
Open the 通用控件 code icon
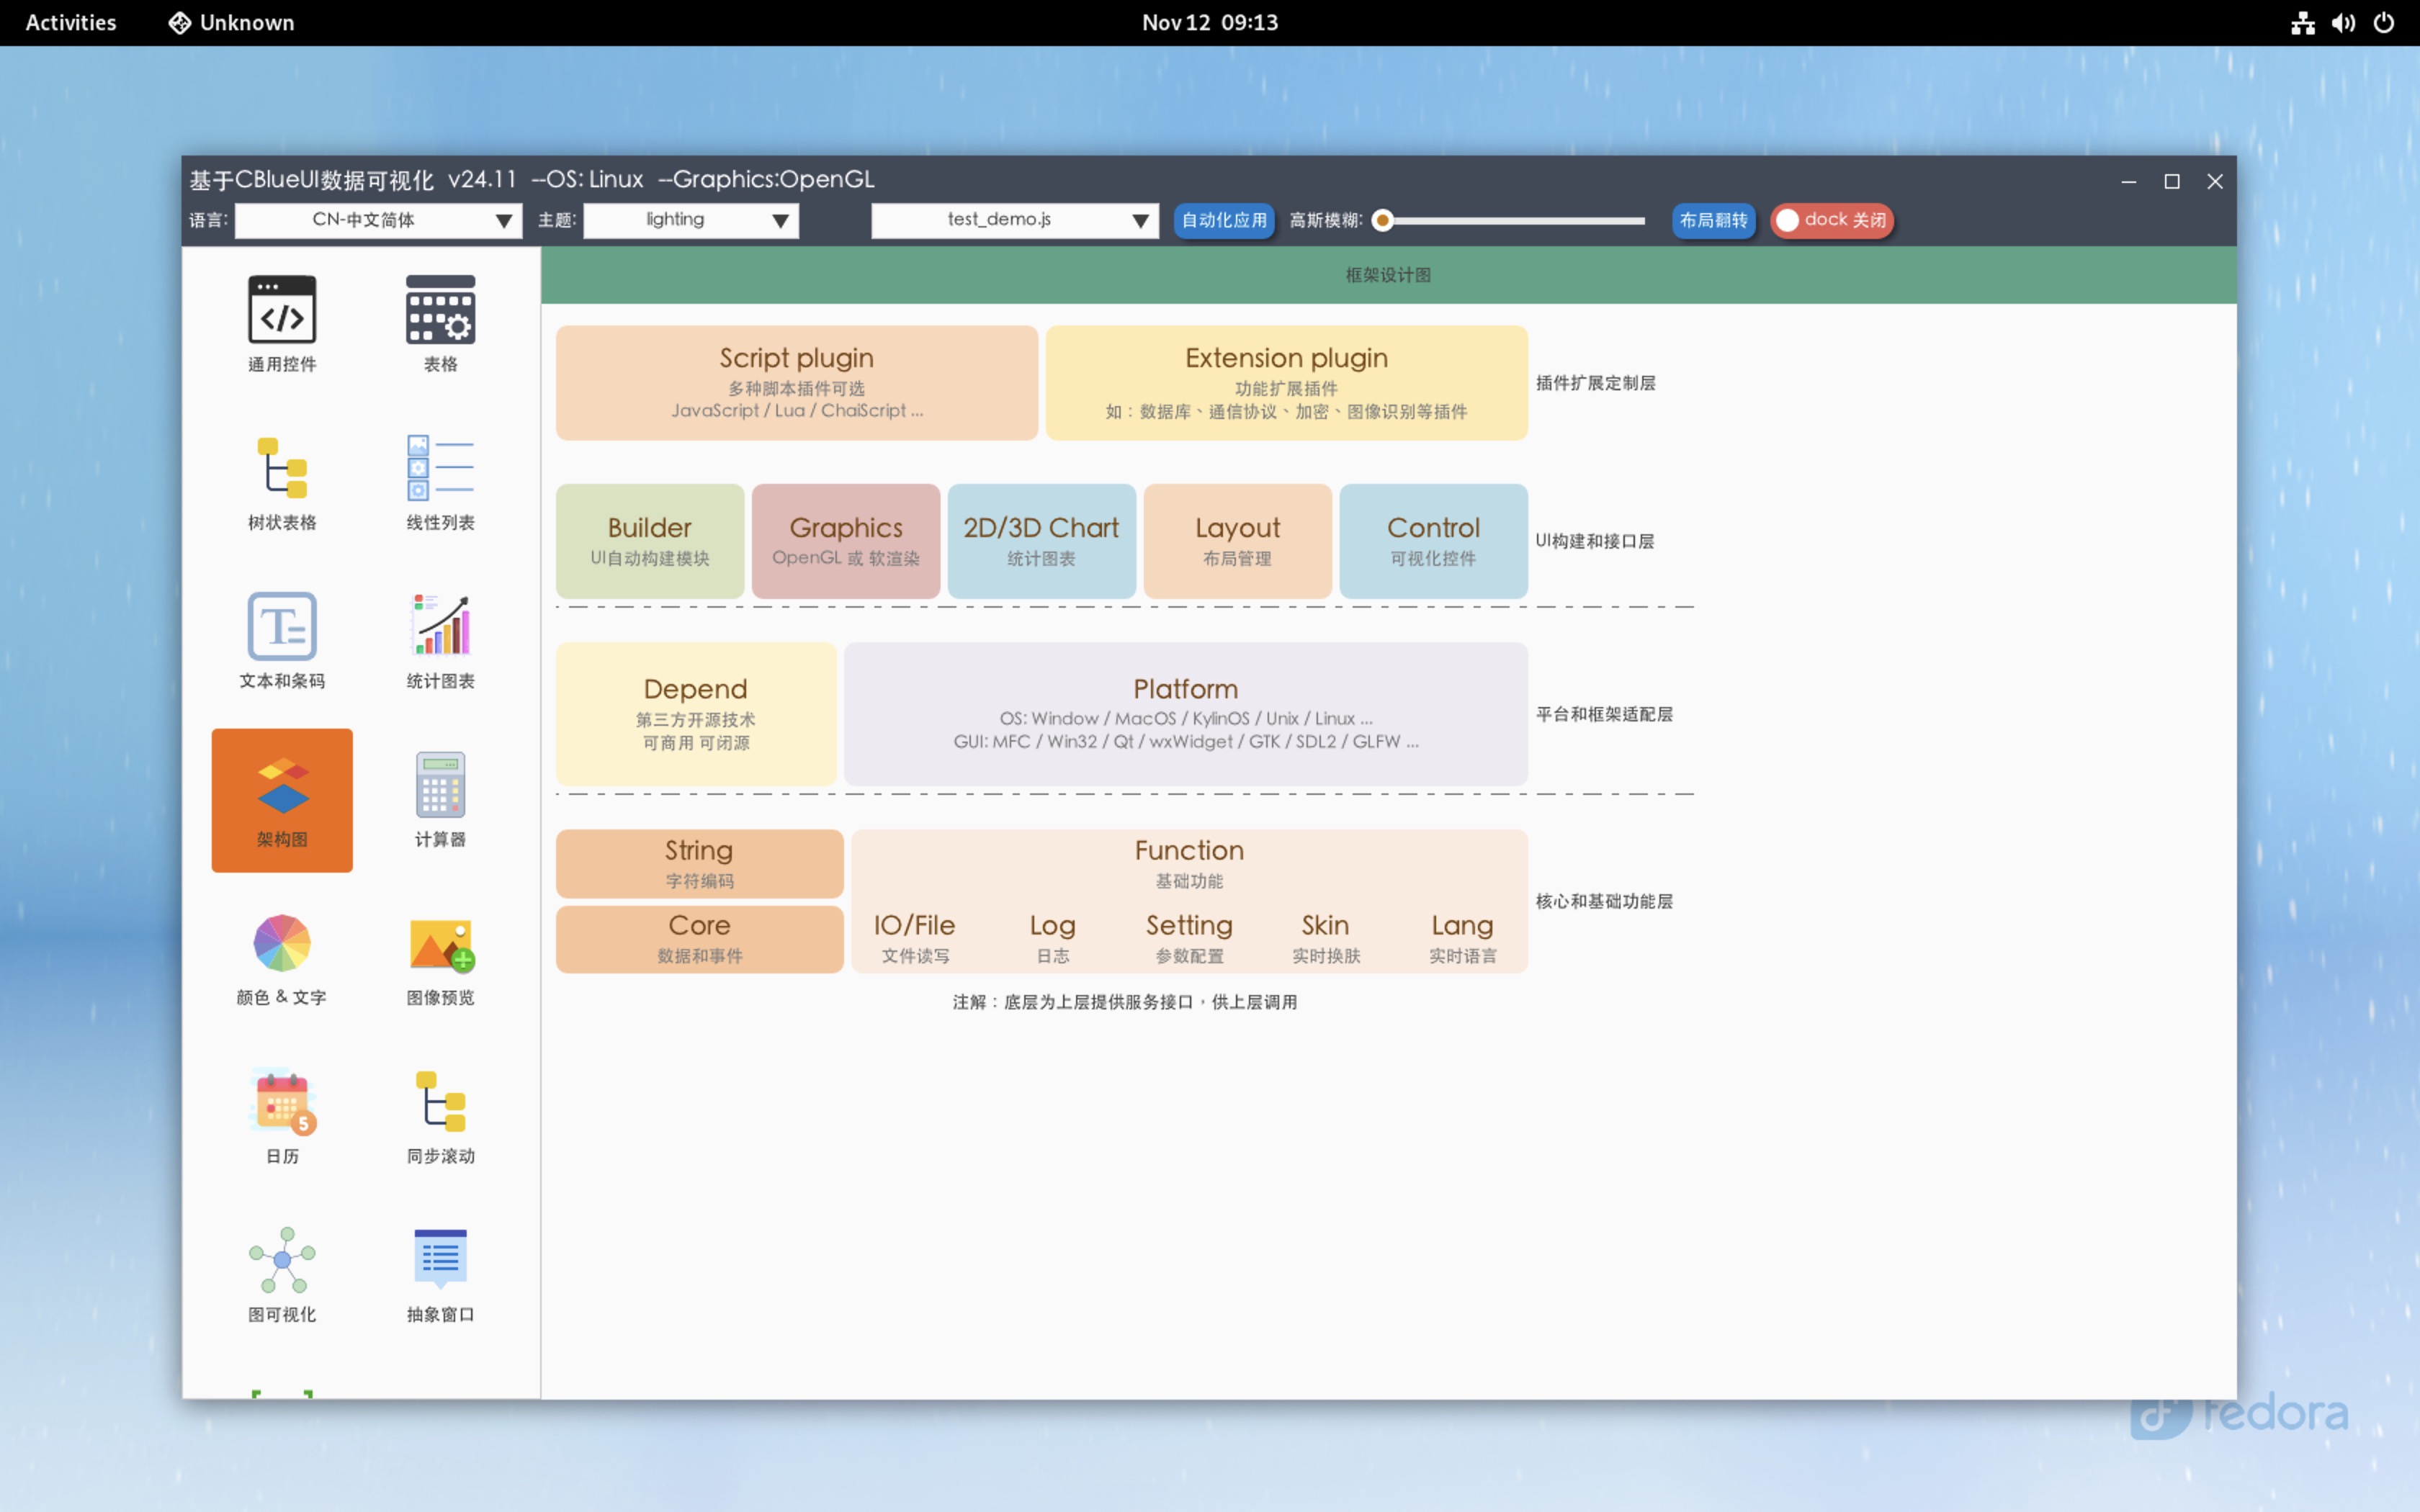pyautogui.click(x=282, y=310)
